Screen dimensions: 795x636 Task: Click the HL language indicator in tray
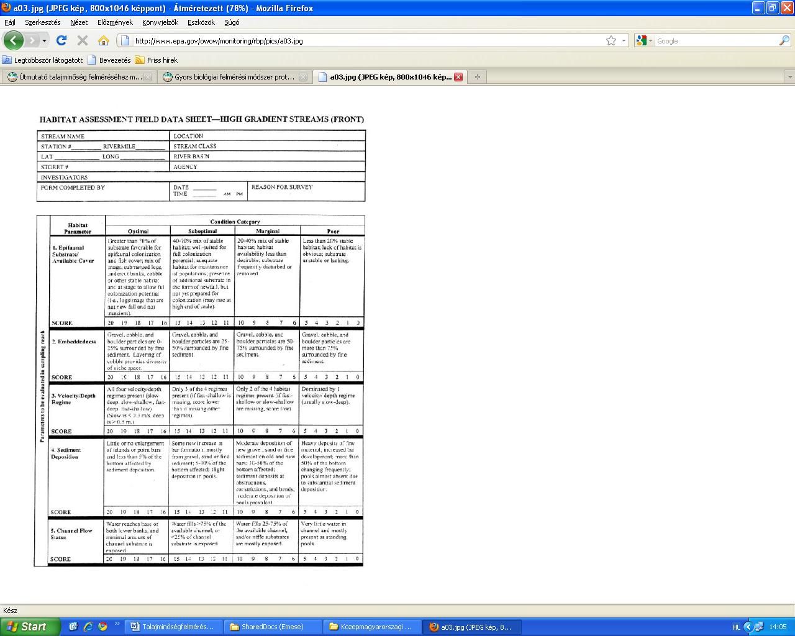coord(736,627)
